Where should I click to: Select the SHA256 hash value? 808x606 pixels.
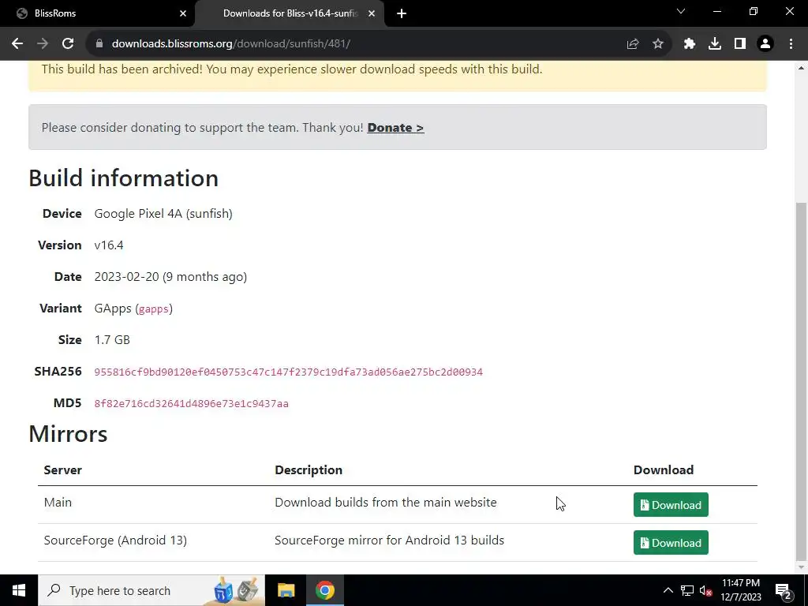pos(288,372)
